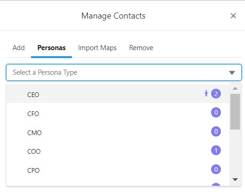Click the CEO count badge showing 2
The image size is (245, 195).
(x=216, y=94)
